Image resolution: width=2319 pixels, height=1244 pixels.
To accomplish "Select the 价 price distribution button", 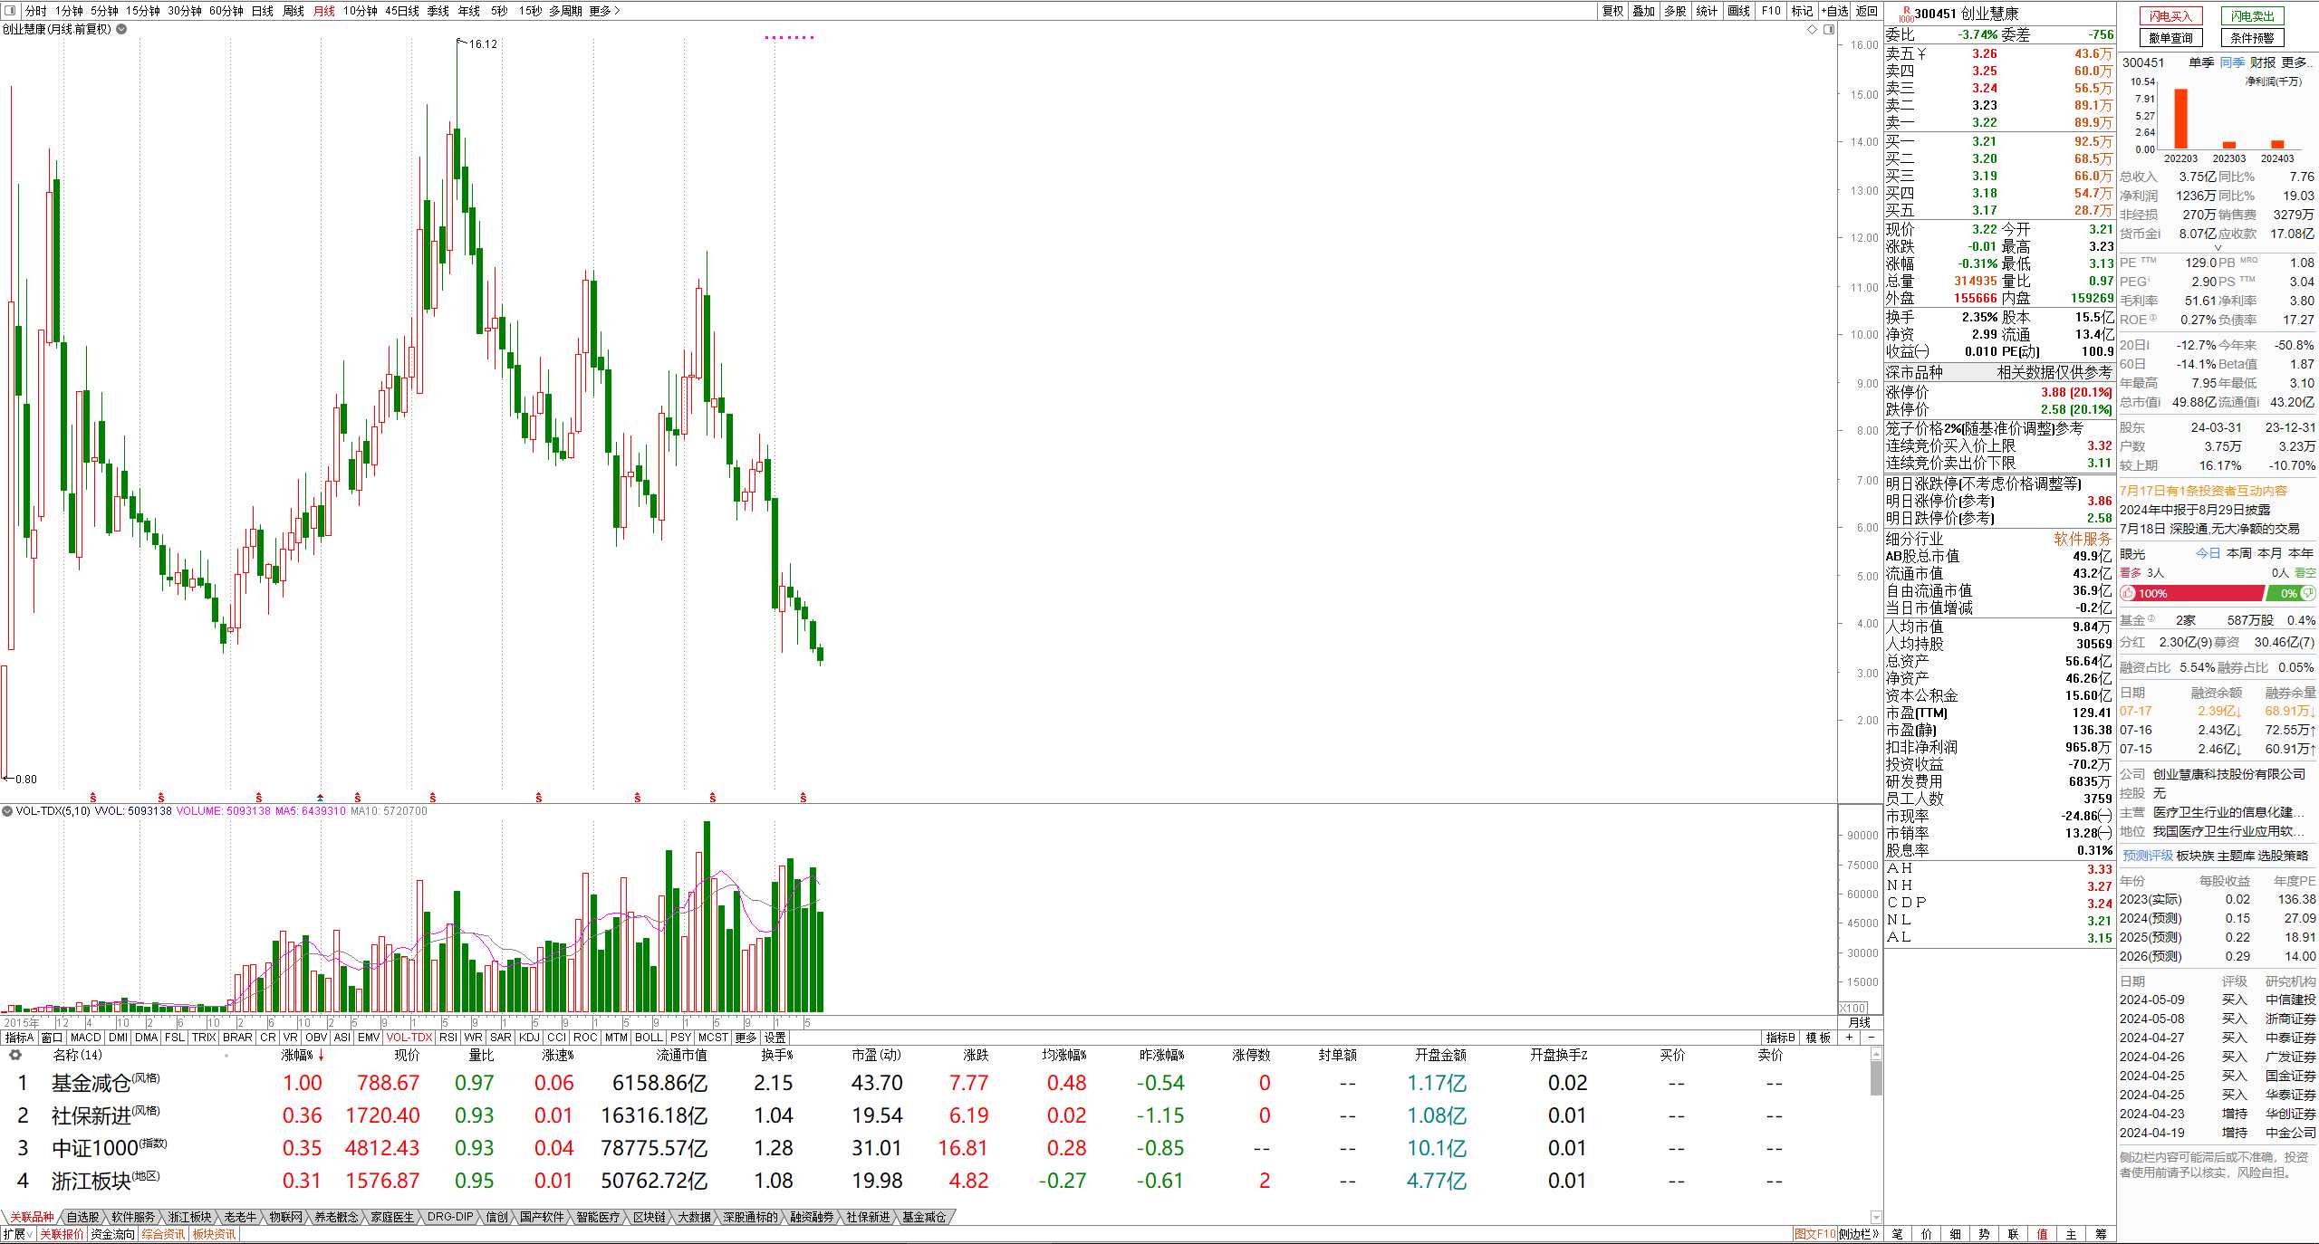I will click(x=1927, y=1234).
